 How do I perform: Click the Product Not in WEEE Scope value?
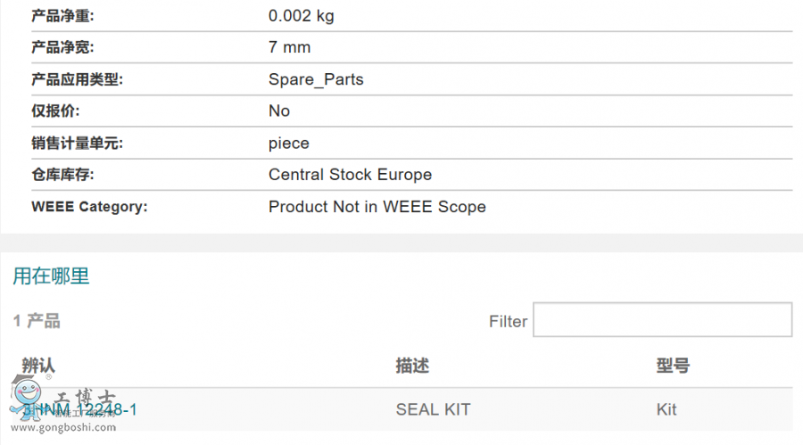point(377,207)
